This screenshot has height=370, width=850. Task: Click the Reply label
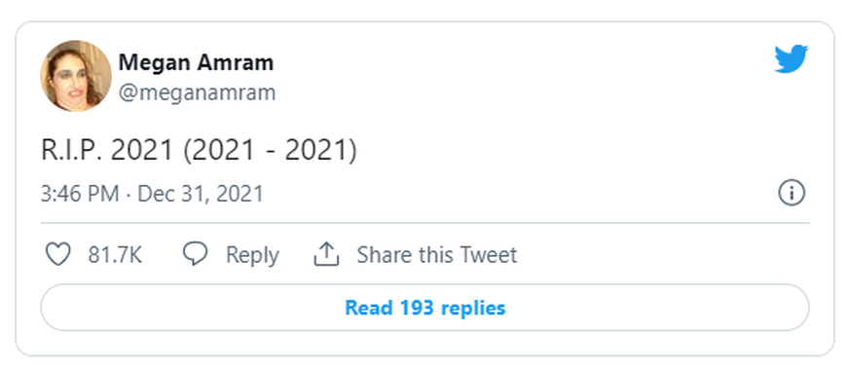[x=252, y=254]
